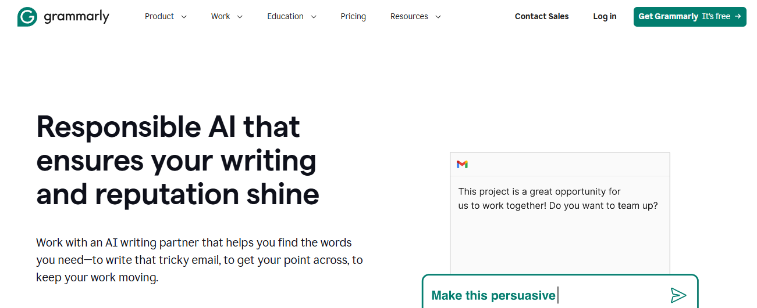Go to the Pricing page
This screenshot has height=308, width=757.
[353, 16]
